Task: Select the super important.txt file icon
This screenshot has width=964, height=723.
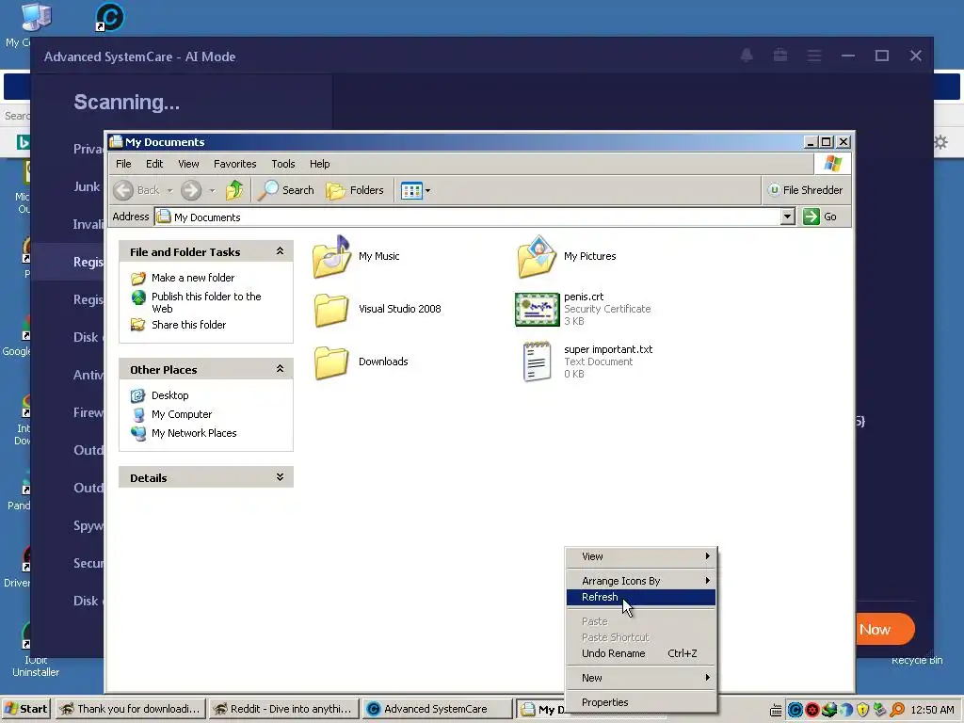Action: pyautogui.click(x=537, y=362)
